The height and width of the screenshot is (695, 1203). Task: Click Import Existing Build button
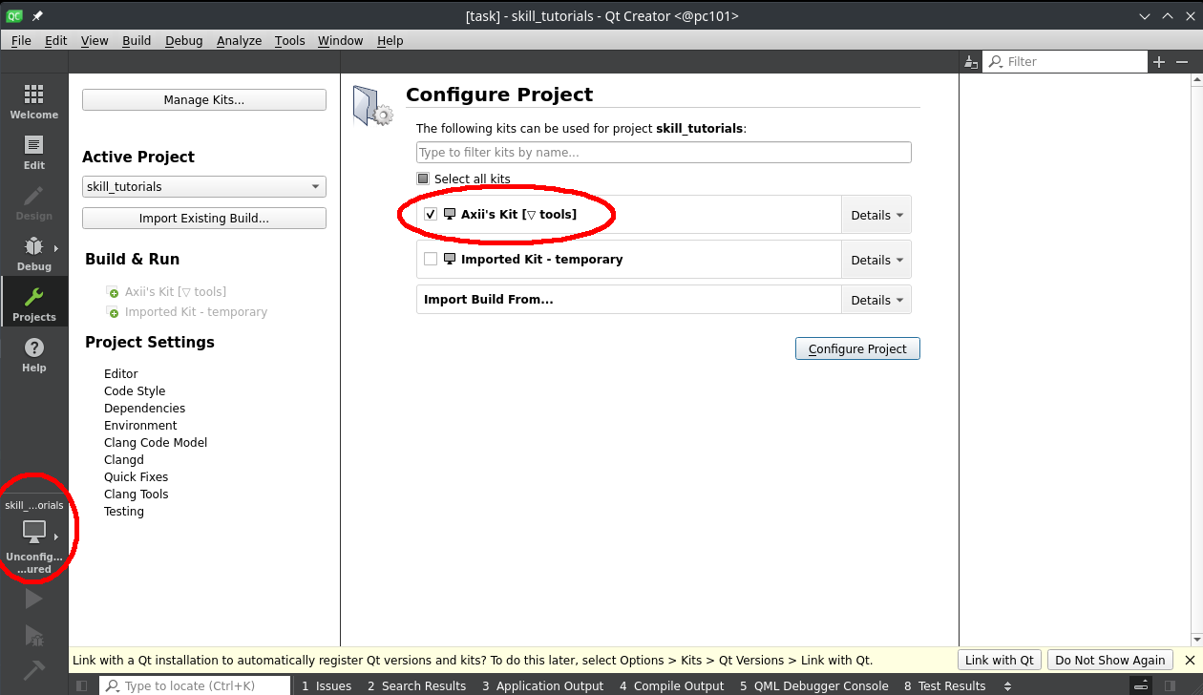204,218
